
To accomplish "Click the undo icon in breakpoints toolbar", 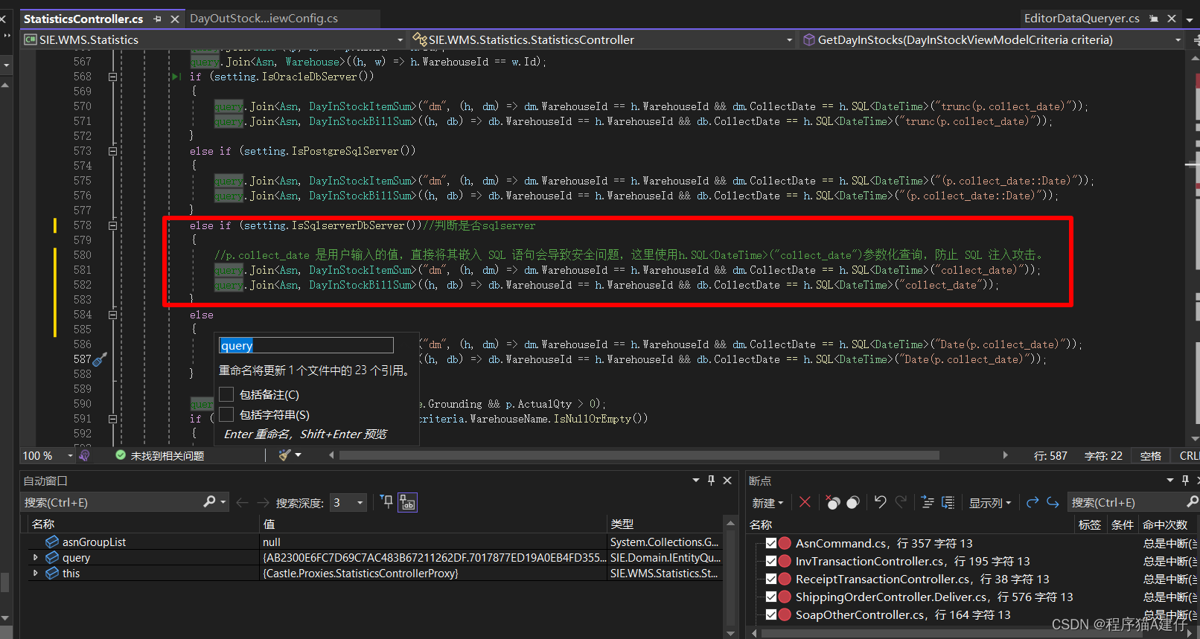I will click(x=880, y=502).
